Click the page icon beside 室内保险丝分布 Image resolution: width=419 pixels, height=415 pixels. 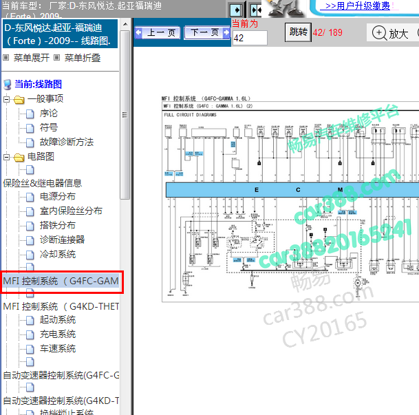click(30, 212)
